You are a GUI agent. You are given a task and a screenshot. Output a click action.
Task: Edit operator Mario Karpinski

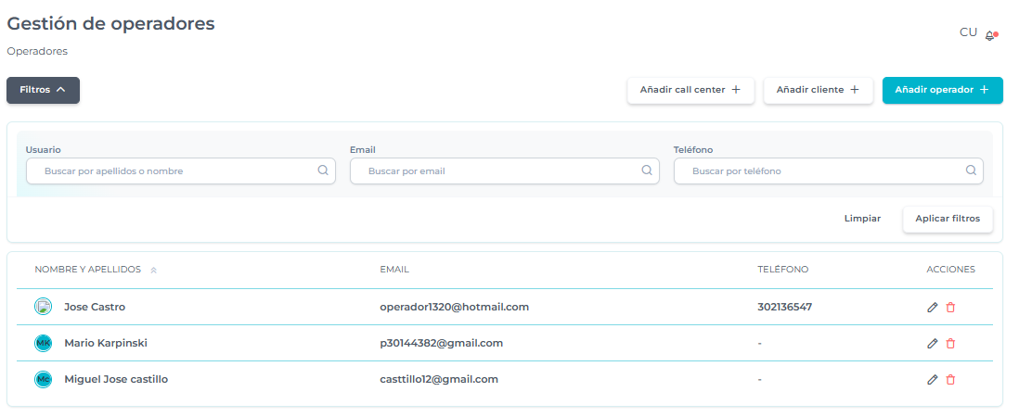pos(933,343)
